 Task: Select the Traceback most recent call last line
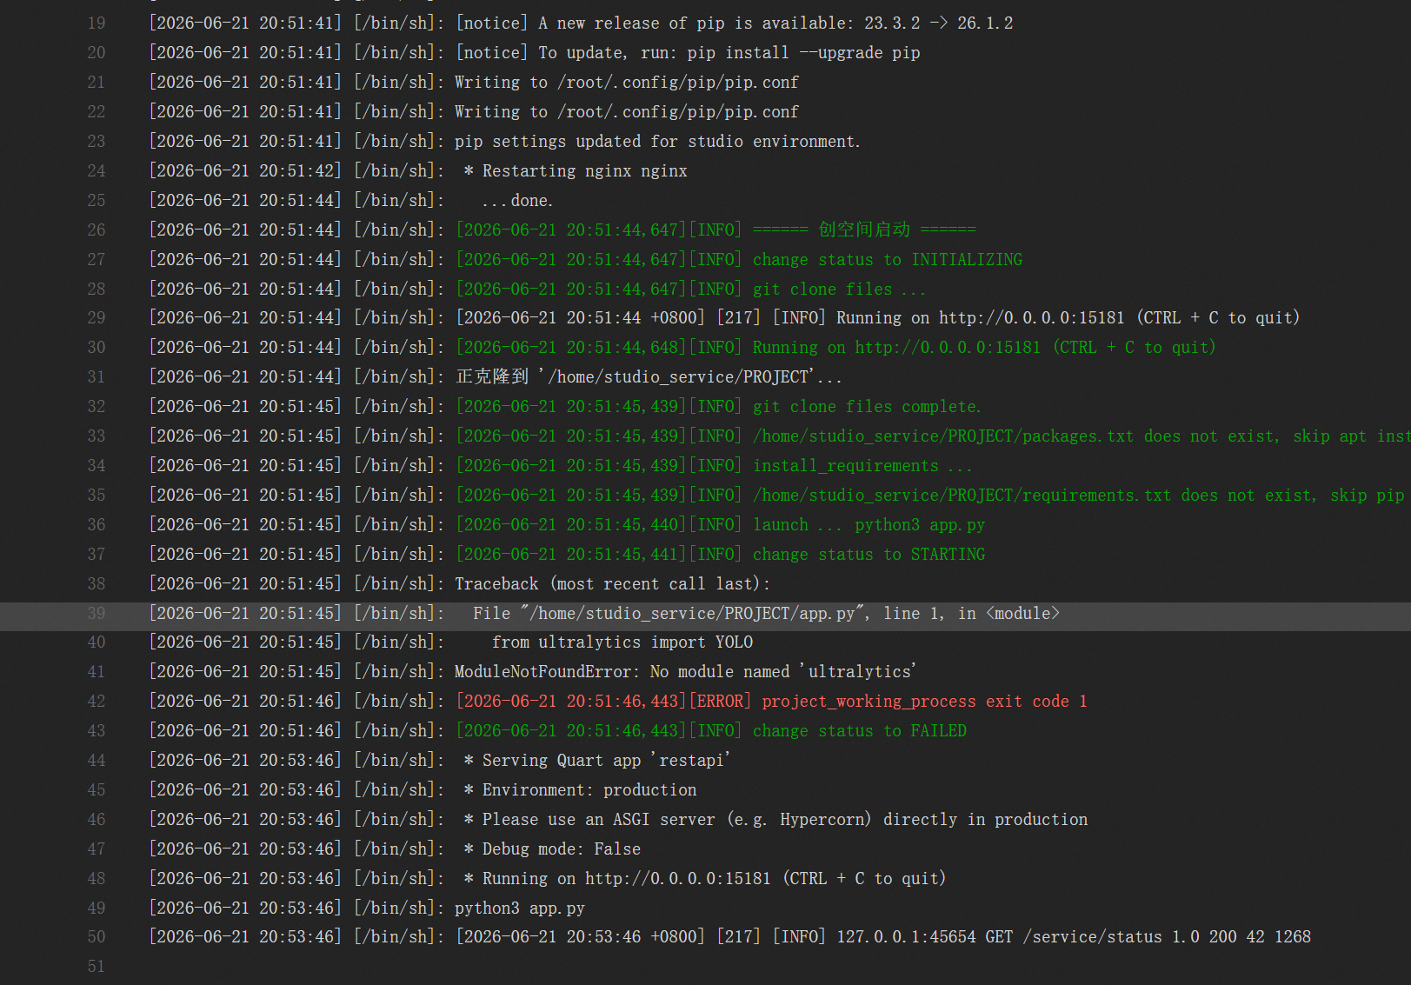tap(459, 583)
